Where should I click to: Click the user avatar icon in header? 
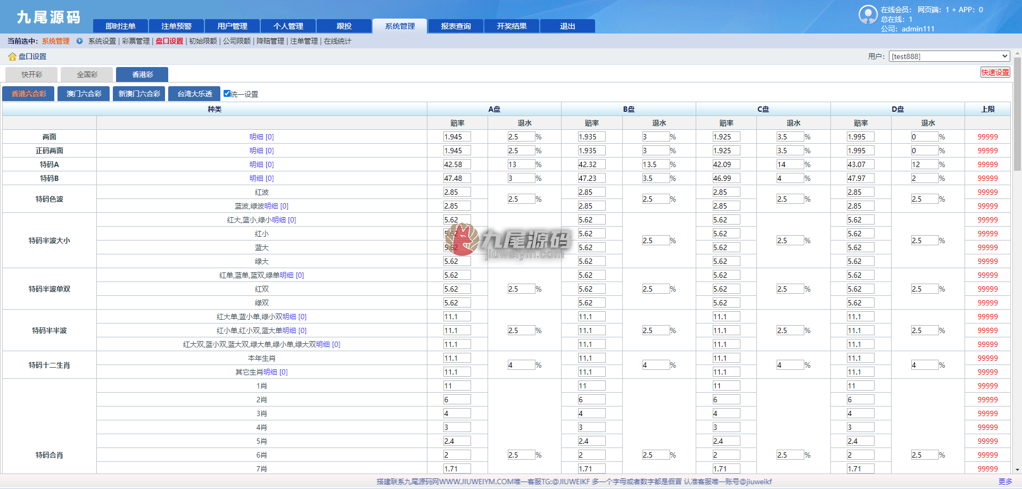(x=868, y=14)
